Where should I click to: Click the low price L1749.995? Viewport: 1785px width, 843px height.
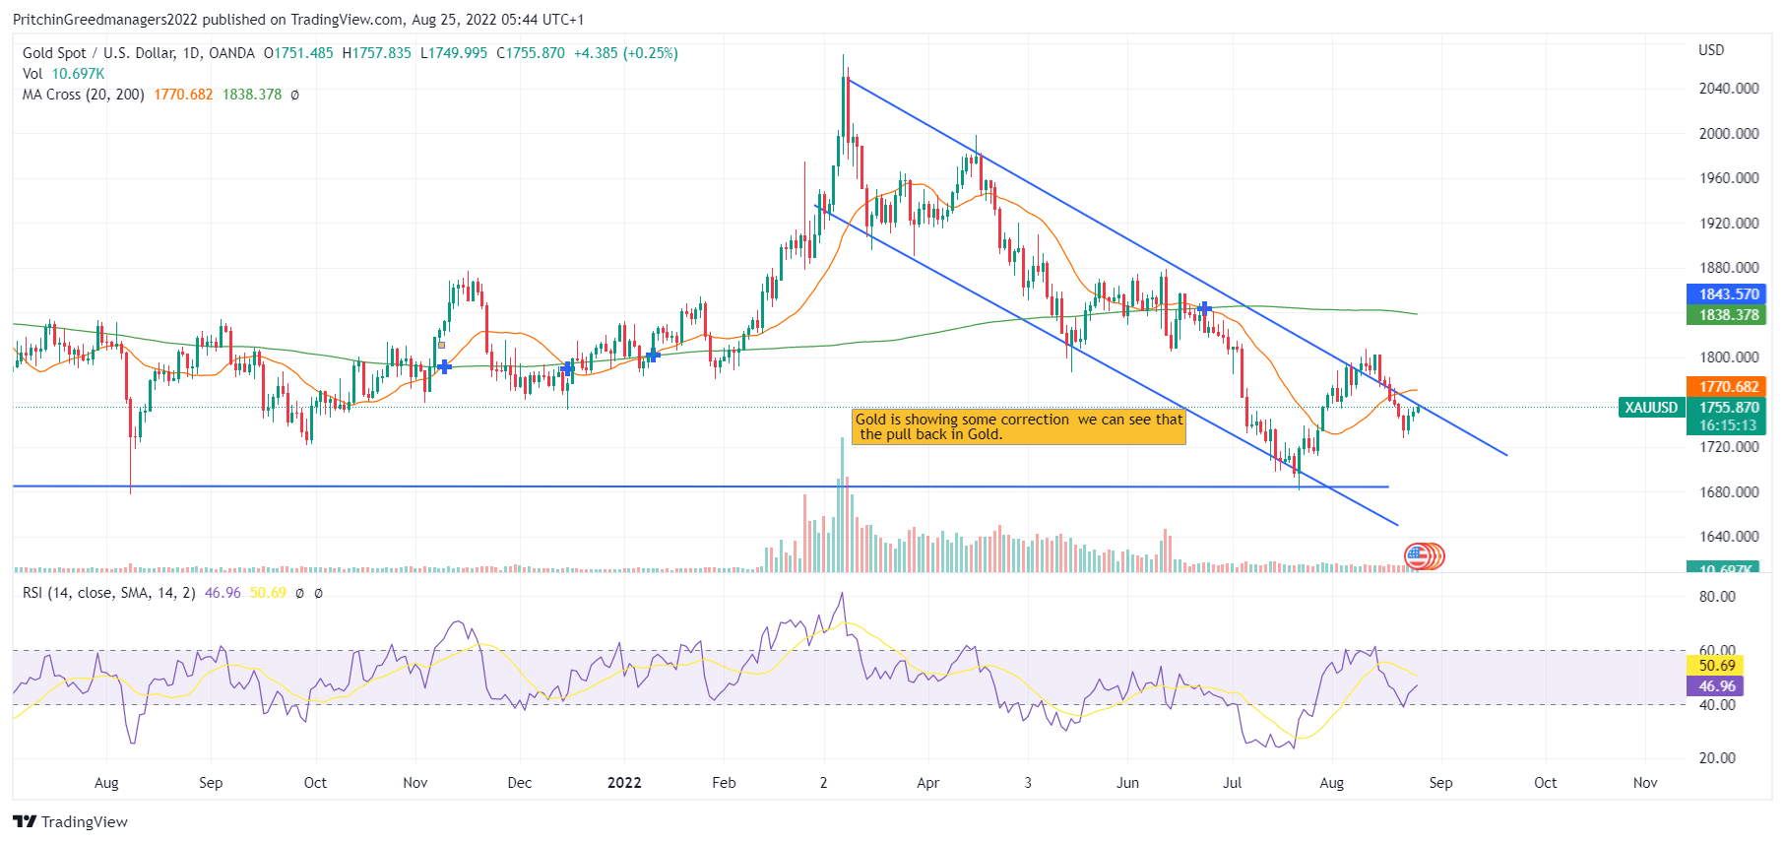click(x=454, y=53)
